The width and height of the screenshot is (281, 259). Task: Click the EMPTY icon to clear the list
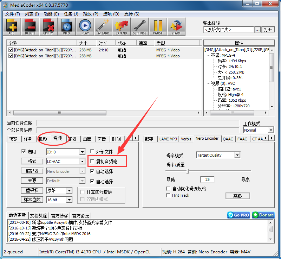[x=48, y=26]
